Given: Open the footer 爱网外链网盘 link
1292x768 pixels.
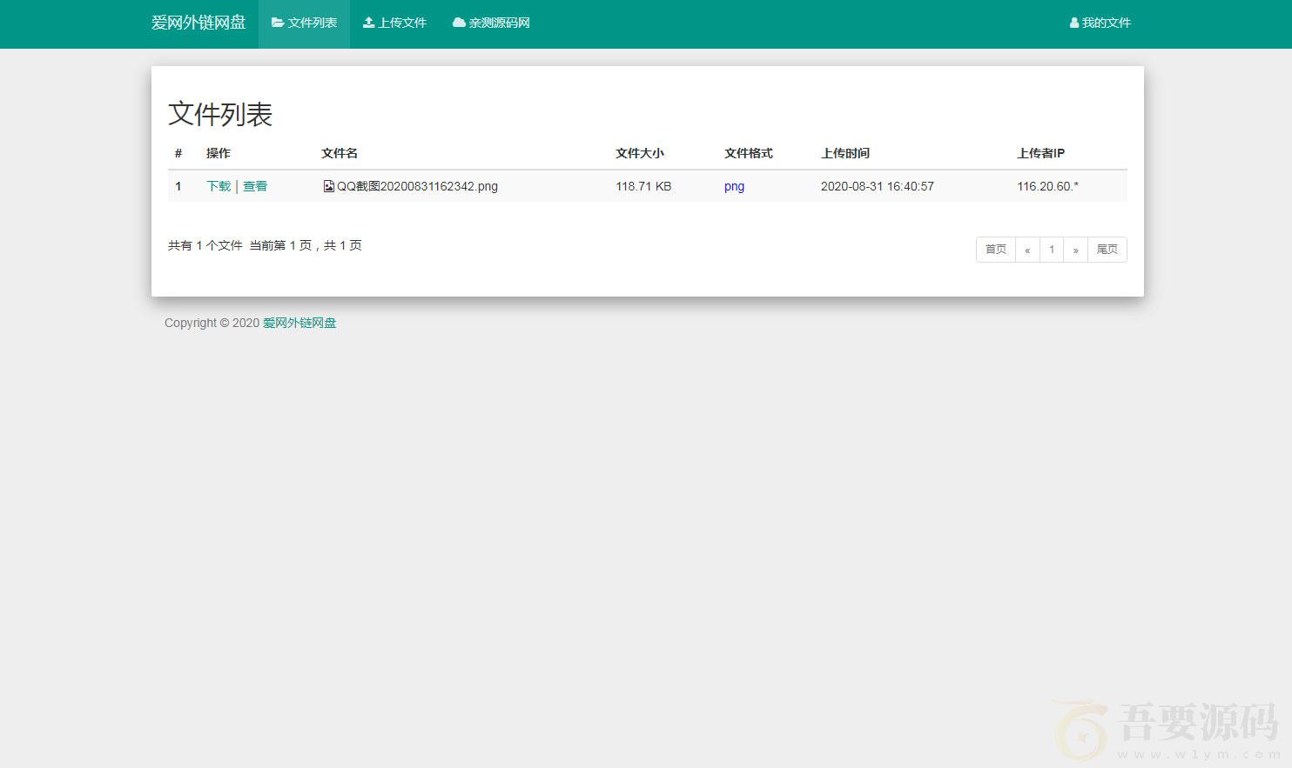Looking at the screenshot, I should [299, 323].
